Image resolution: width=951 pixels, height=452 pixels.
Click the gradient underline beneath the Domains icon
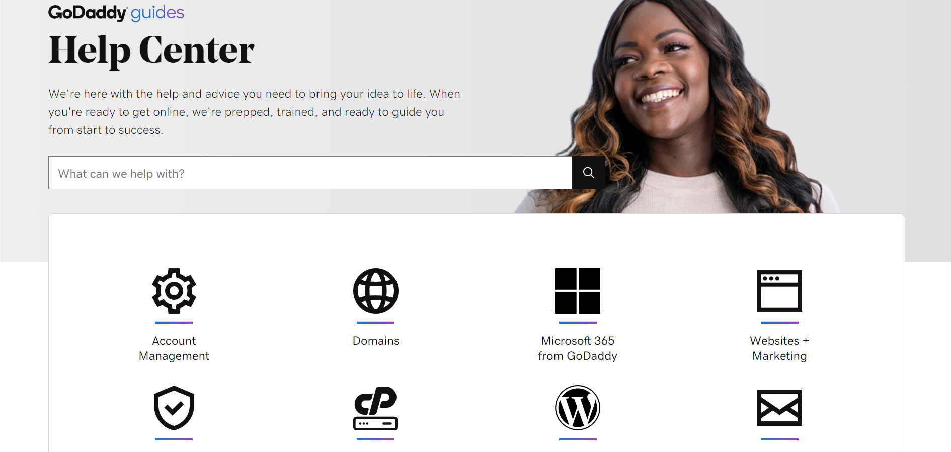pyautogui.click(x=375, y=323)
